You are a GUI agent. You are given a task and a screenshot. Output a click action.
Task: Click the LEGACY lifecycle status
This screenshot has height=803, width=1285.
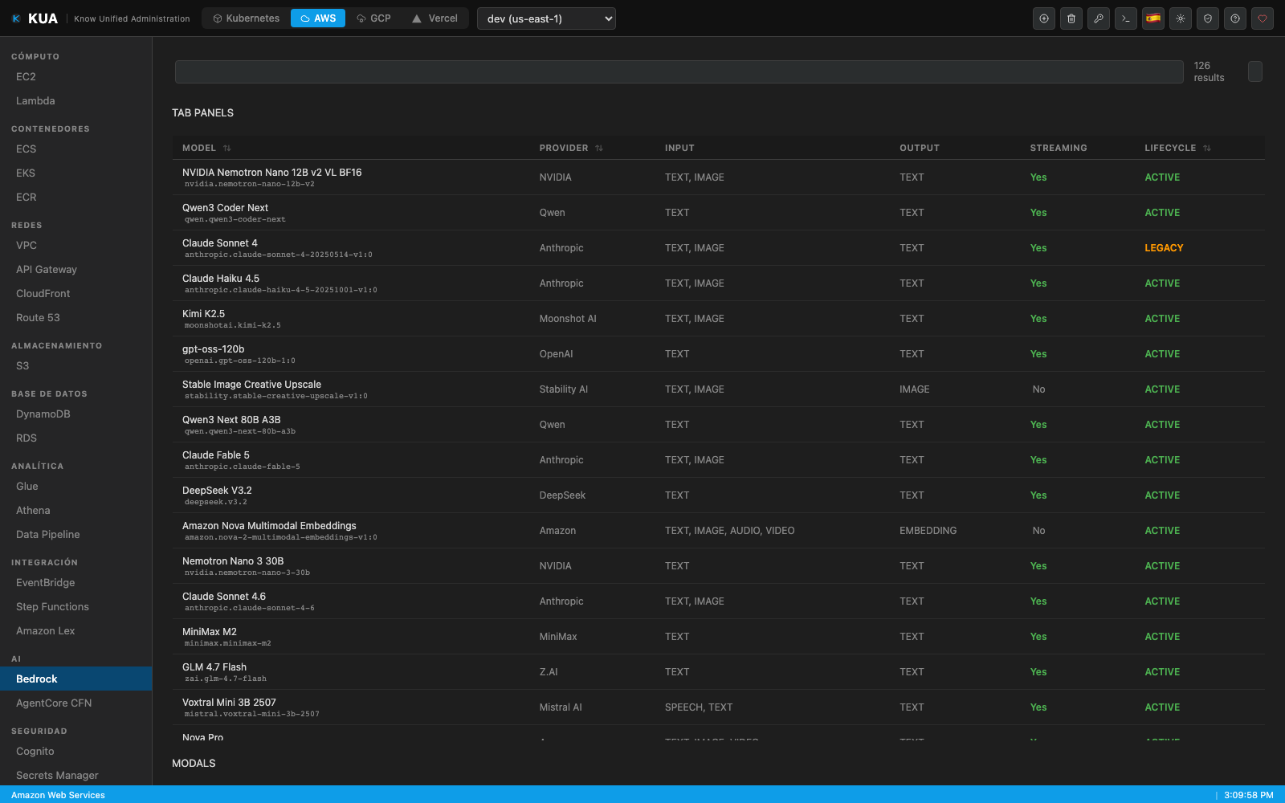click(1164, 248)
